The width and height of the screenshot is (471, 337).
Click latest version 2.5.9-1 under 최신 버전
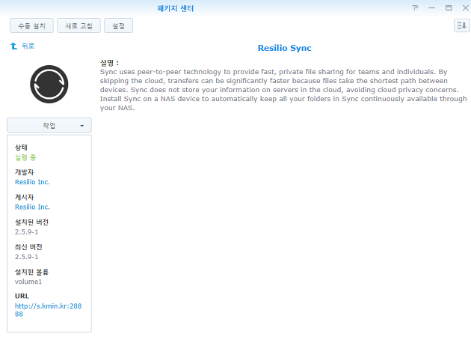pyautogui.click(x=26, y=257)
